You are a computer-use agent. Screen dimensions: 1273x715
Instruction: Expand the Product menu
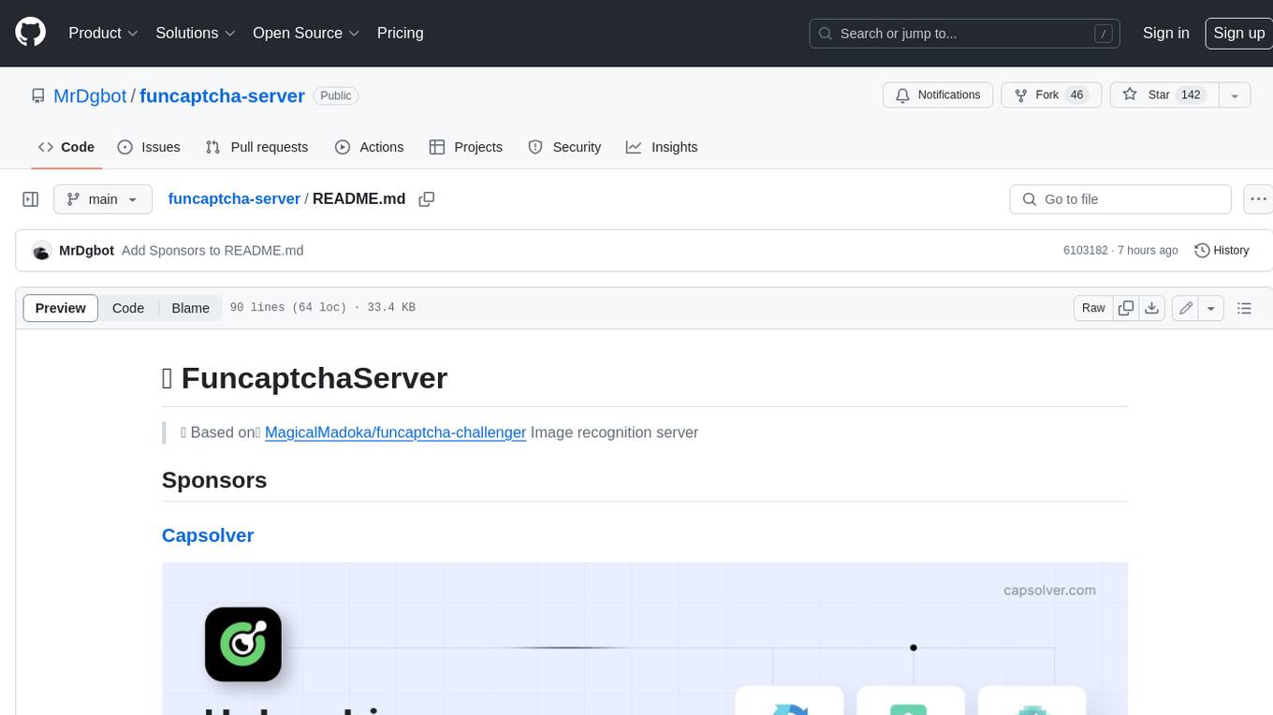coord(103,33)
